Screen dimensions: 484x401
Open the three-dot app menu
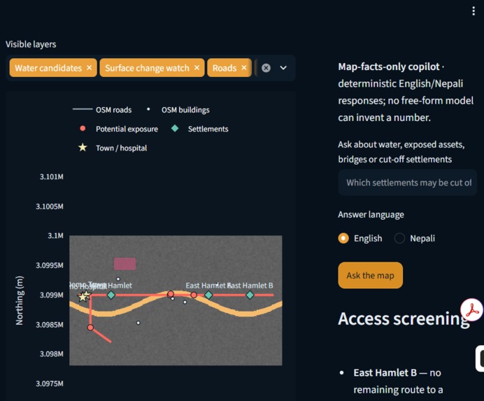(x=474, y=11)
